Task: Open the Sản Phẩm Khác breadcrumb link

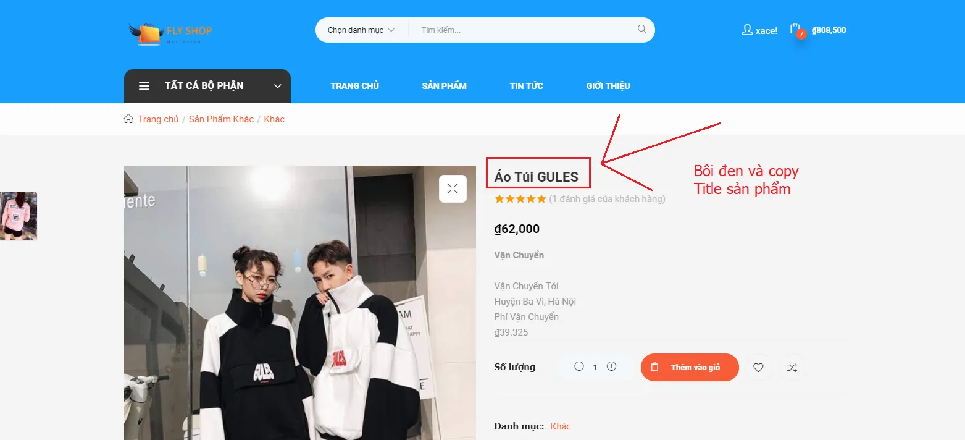Action: pos(221,119)
